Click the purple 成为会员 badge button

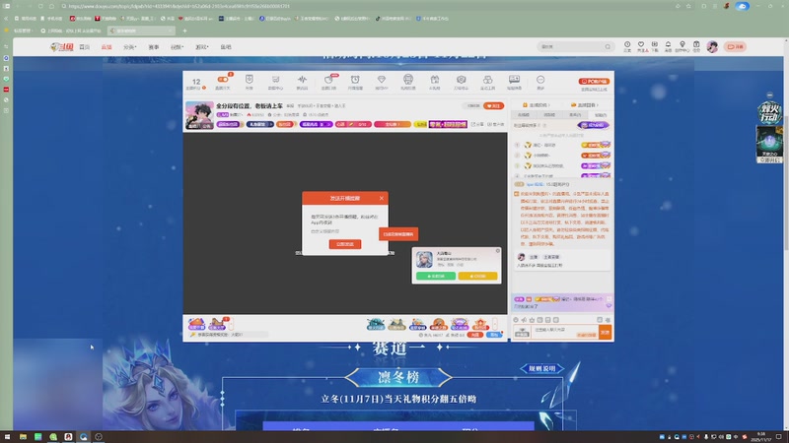tap(594, 125)
